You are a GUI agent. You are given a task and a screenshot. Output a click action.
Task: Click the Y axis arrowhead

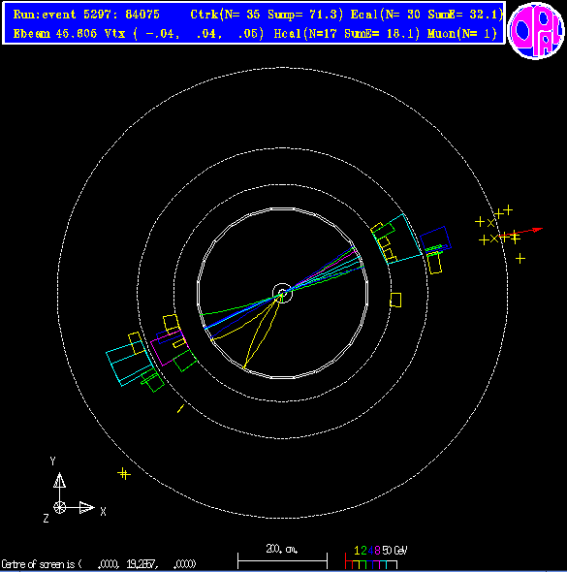(59, 480)
